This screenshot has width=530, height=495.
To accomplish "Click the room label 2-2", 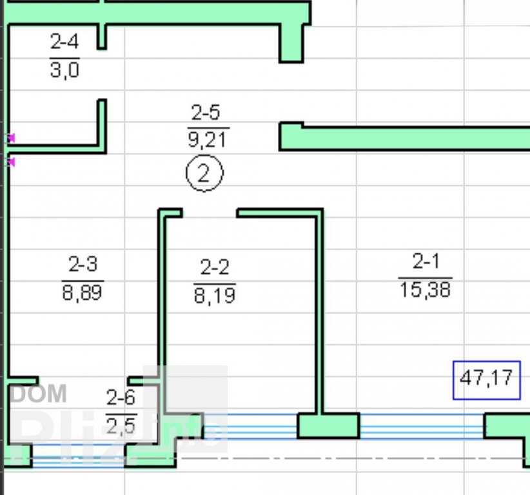I will click(x=214, y=267).
